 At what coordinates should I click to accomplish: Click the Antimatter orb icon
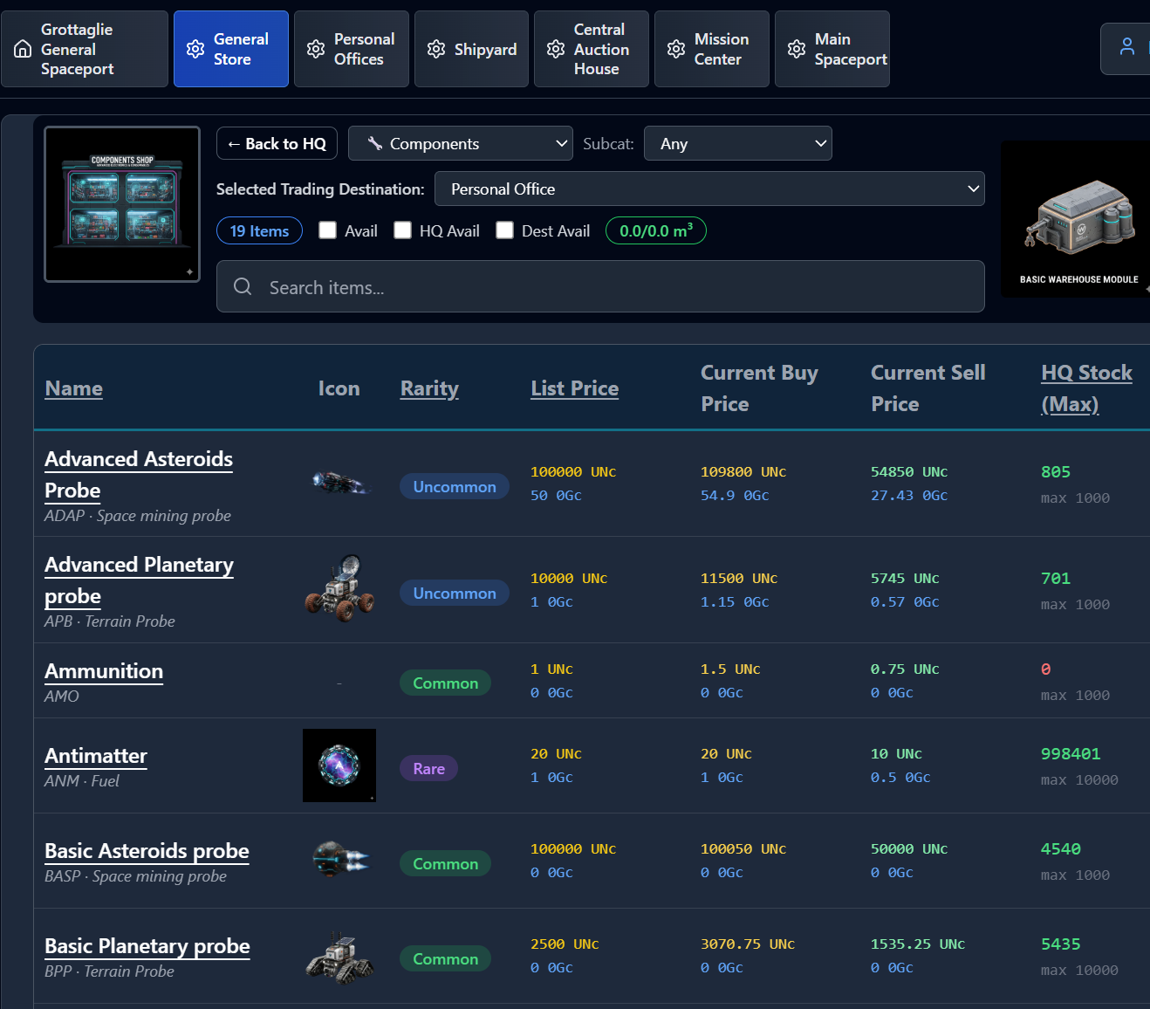coord(339,765)
